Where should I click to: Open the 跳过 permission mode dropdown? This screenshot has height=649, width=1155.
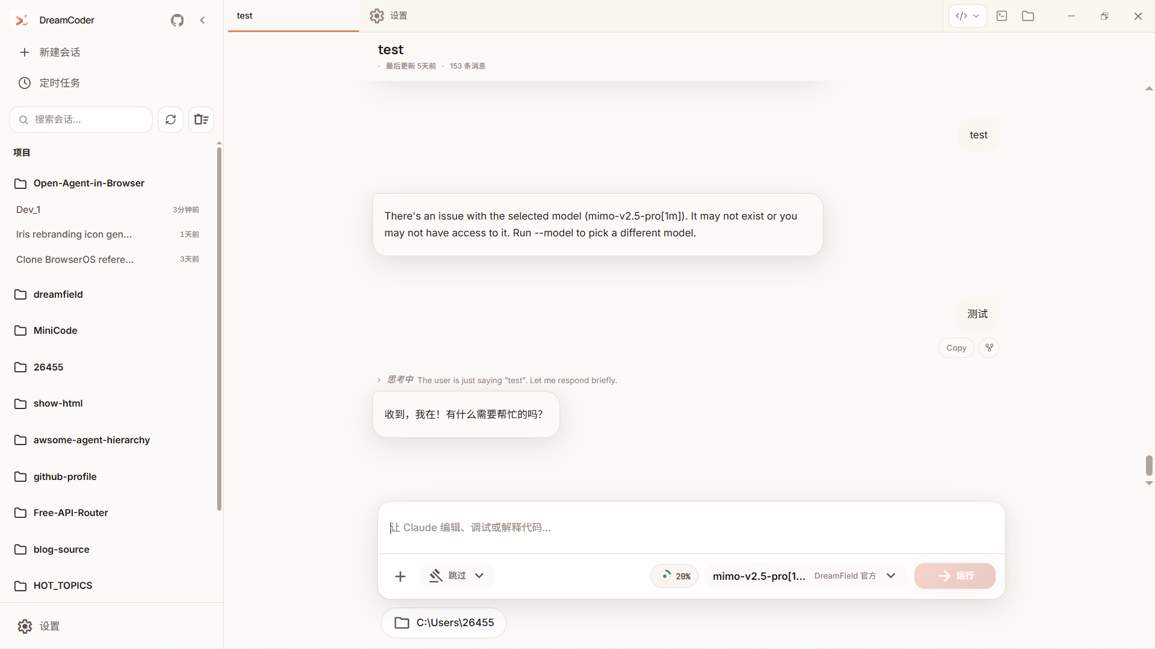[x=457, y=576]
